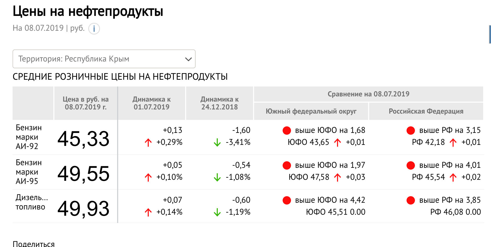This screenshot has height=247, width=491.
Task: Click the dropdown chevron arrow for territory
Action: click(x=188, y=59)
